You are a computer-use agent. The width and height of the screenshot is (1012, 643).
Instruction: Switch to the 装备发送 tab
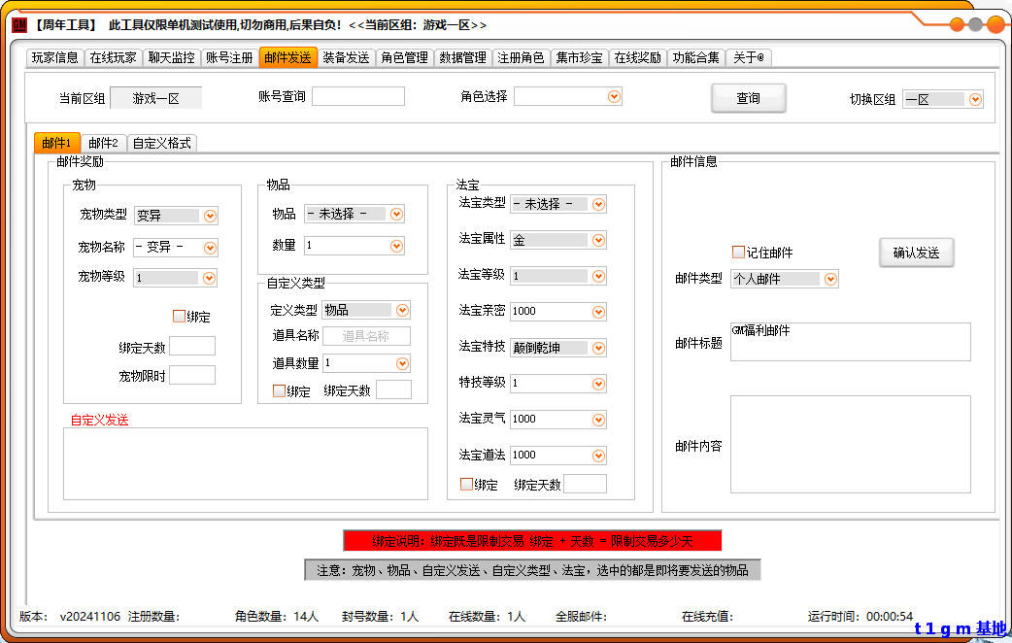(346, 57)
